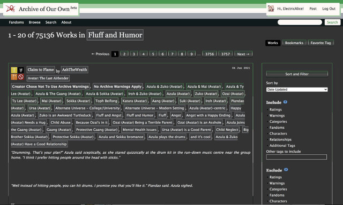This screenshot has width=343, height=205.
Task: Click the Post link in header
Action: [x=313, y=9]
